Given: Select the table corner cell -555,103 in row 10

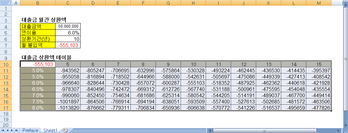Looking at the screenshot, I should click(x=38, y=64).
